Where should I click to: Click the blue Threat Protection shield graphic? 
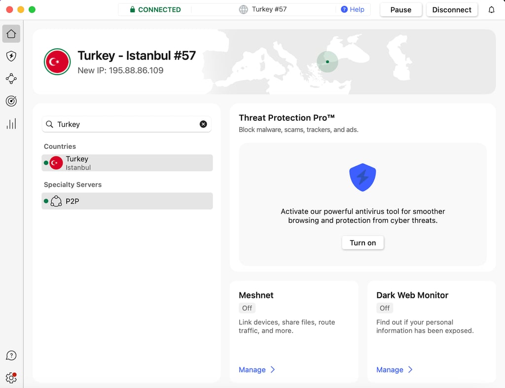[x=362, y=177]
